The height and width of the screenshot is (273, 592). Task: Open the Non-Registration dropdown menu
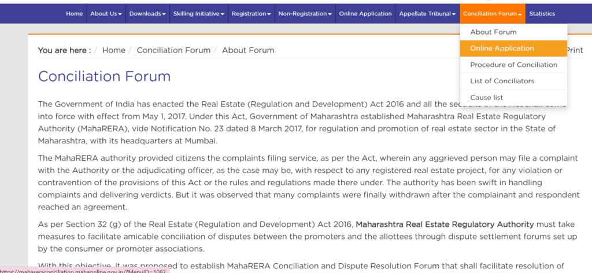pos(305,14)
